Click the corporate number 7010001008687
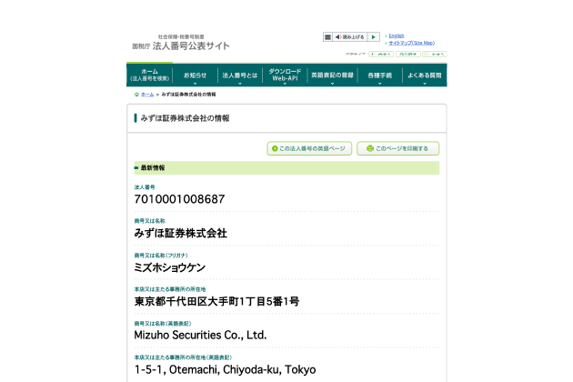 [x=179, y=199]
